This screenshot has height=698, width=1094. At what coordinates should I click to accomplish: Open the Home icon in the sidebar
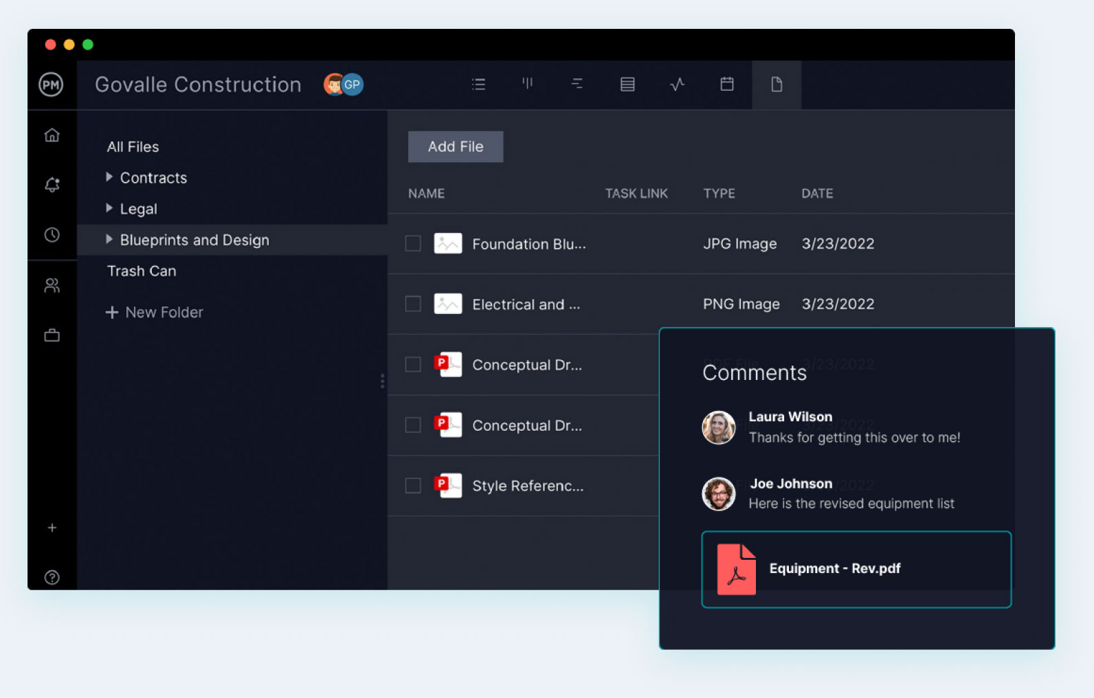[52, 135]
